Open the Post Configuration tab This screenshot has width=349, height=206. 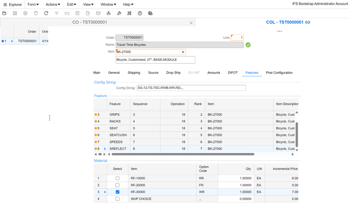[279, 73]
